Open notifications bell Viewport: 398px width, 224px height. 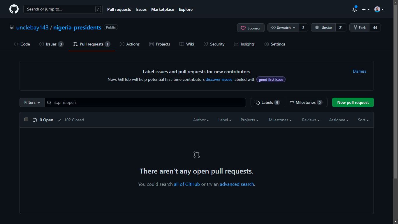(x=355, y=9)
